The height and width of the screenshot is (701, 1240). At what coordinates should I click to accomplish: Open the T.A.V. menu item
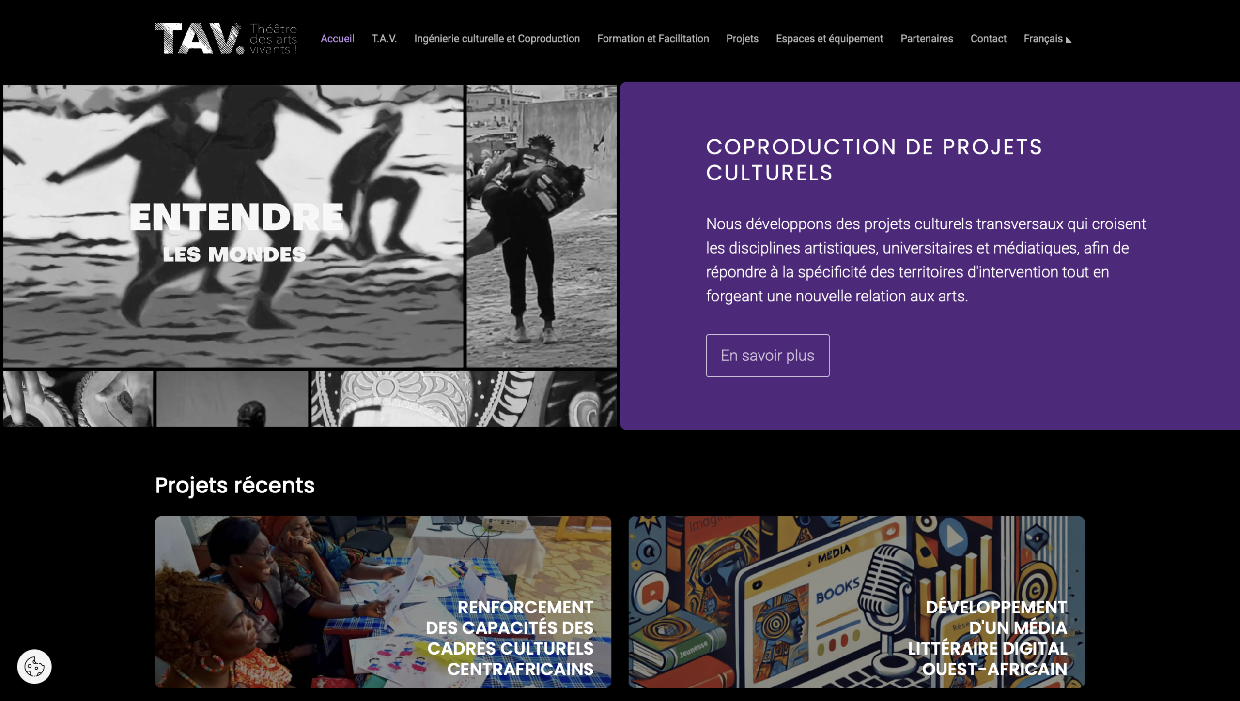(384, 39)
